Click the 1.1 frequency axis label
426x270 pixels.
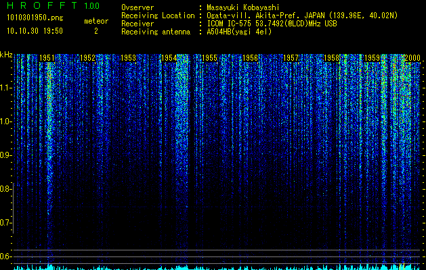[5, 88]
